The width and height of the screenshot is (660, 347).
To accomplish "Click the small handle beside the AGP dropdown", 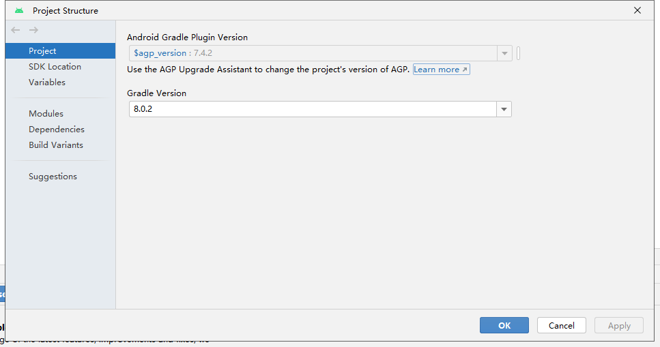I will click(519, 53).
